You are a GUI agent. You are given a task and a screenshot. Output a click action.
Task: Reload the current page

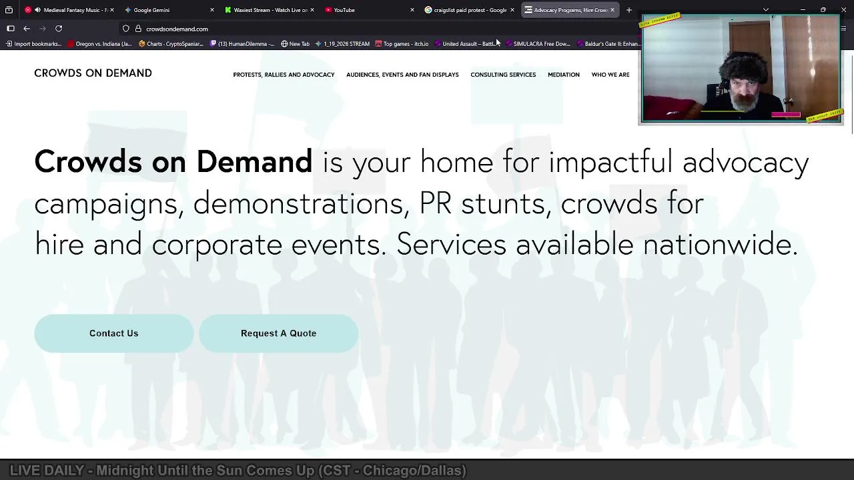click(59, 29)
